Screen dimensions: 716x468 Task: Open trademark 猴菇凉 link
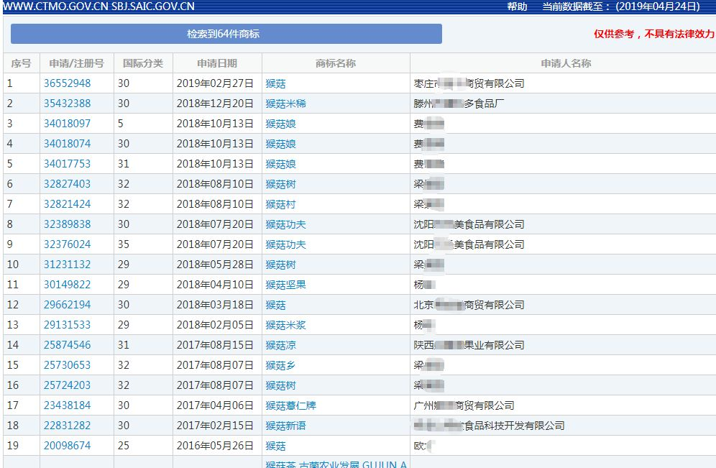280,345
